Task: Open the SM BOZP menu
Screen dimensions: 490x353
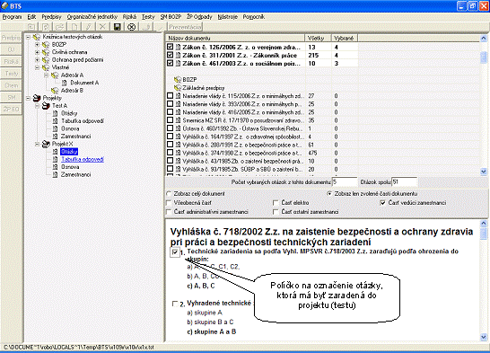Action: pyautogui.click(x=171, y=17)
